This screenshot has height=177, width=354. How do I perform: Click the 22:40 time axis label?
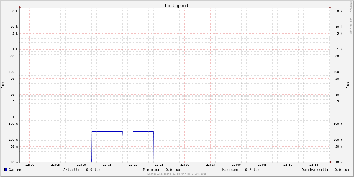point(236,165)
